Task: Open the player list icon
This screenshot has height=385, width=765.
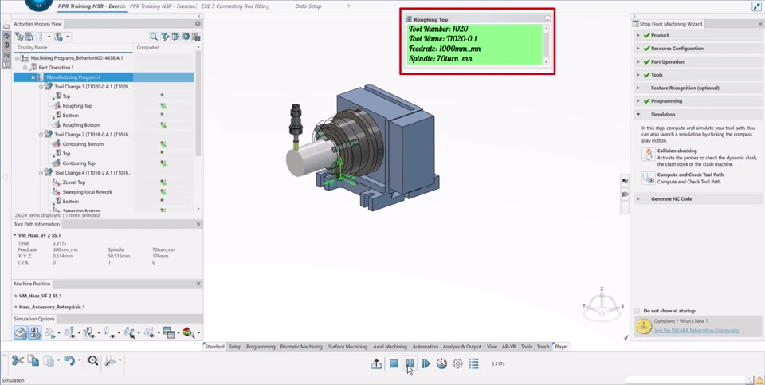Action: click(x=473, y=363)
